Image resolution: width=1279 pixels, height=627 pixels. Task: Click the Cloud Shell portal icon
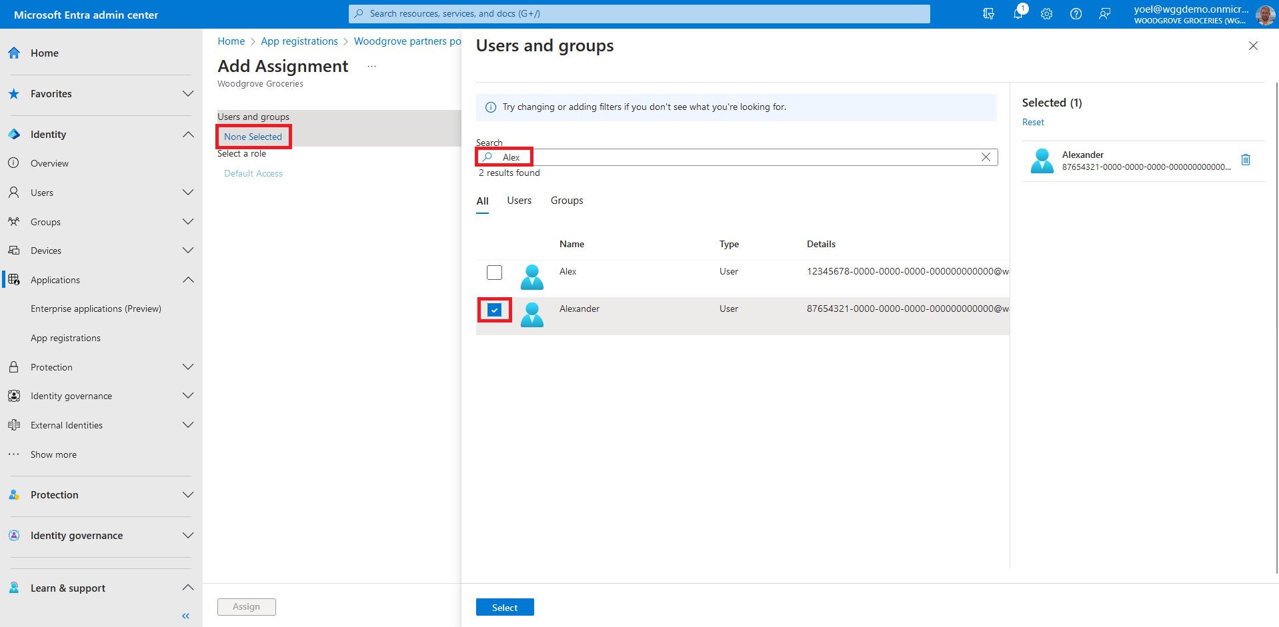click(988, 14)
